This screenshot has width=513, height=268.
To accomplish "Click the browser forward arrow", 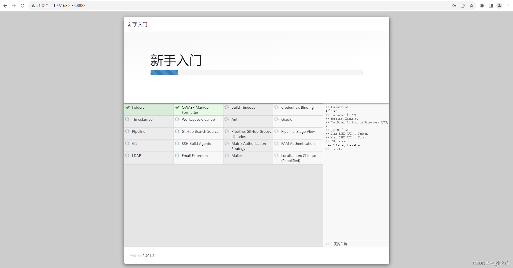I will coord(14,6).
